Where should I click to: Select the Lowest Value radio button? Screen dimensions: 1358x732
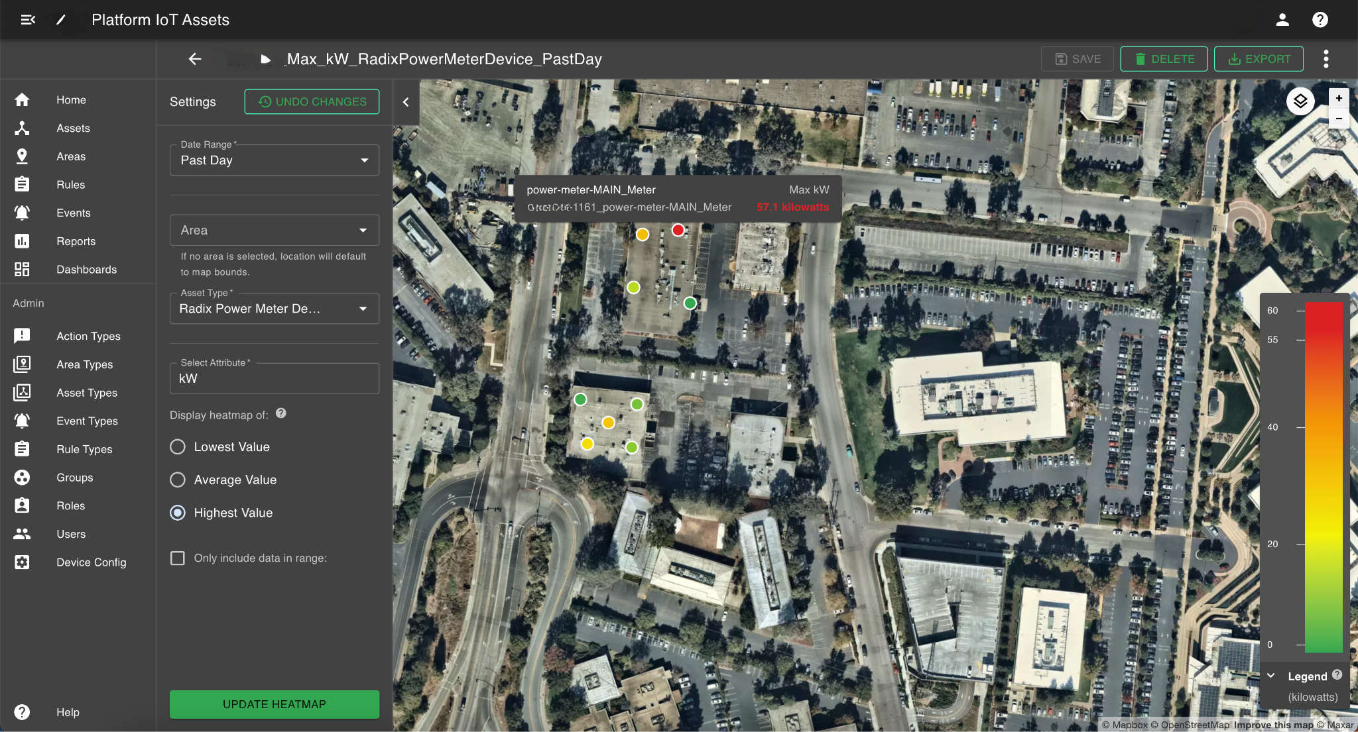click(178, 447)
